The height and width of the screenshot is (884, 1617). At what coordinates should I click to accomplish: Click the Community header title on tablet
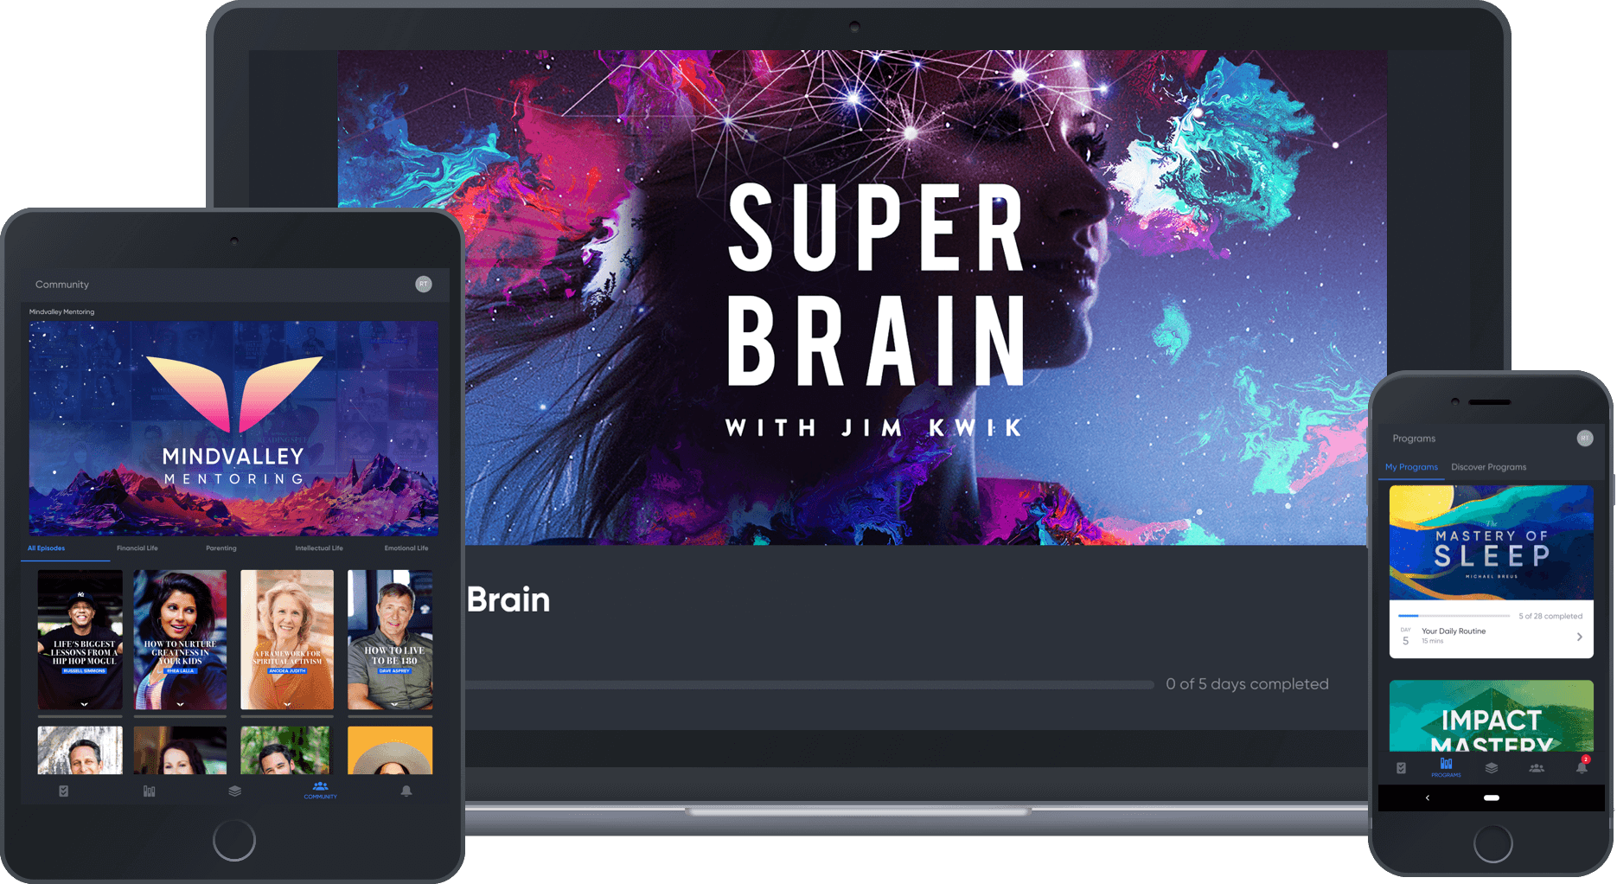[62, 285]
